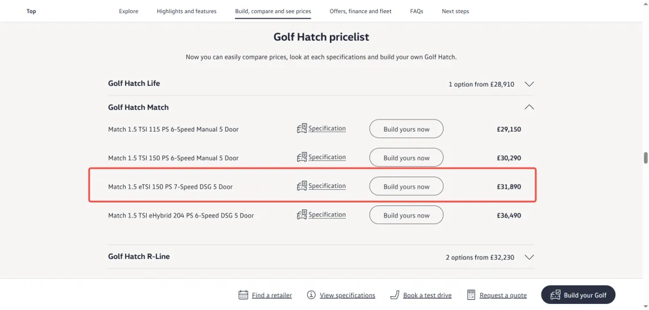Open the Next steps tab
Image resolution: width=649 pixels, height=310 pixels.
point(456,11)
